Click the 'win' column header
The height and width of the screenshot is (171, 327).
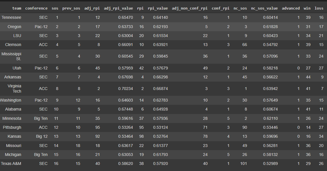[307, 8]
